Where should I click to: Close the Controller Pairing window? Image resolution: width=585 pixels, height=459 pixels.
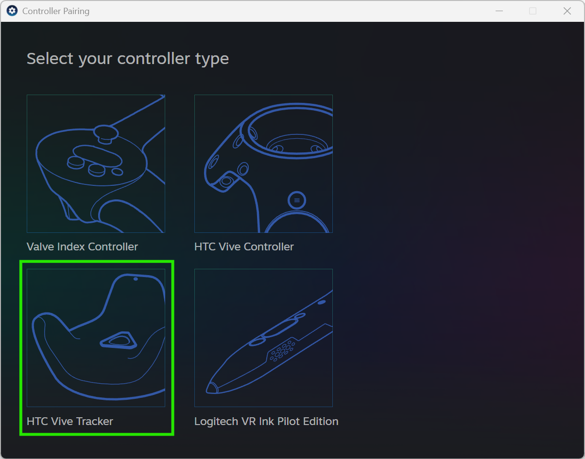[567, 11]
